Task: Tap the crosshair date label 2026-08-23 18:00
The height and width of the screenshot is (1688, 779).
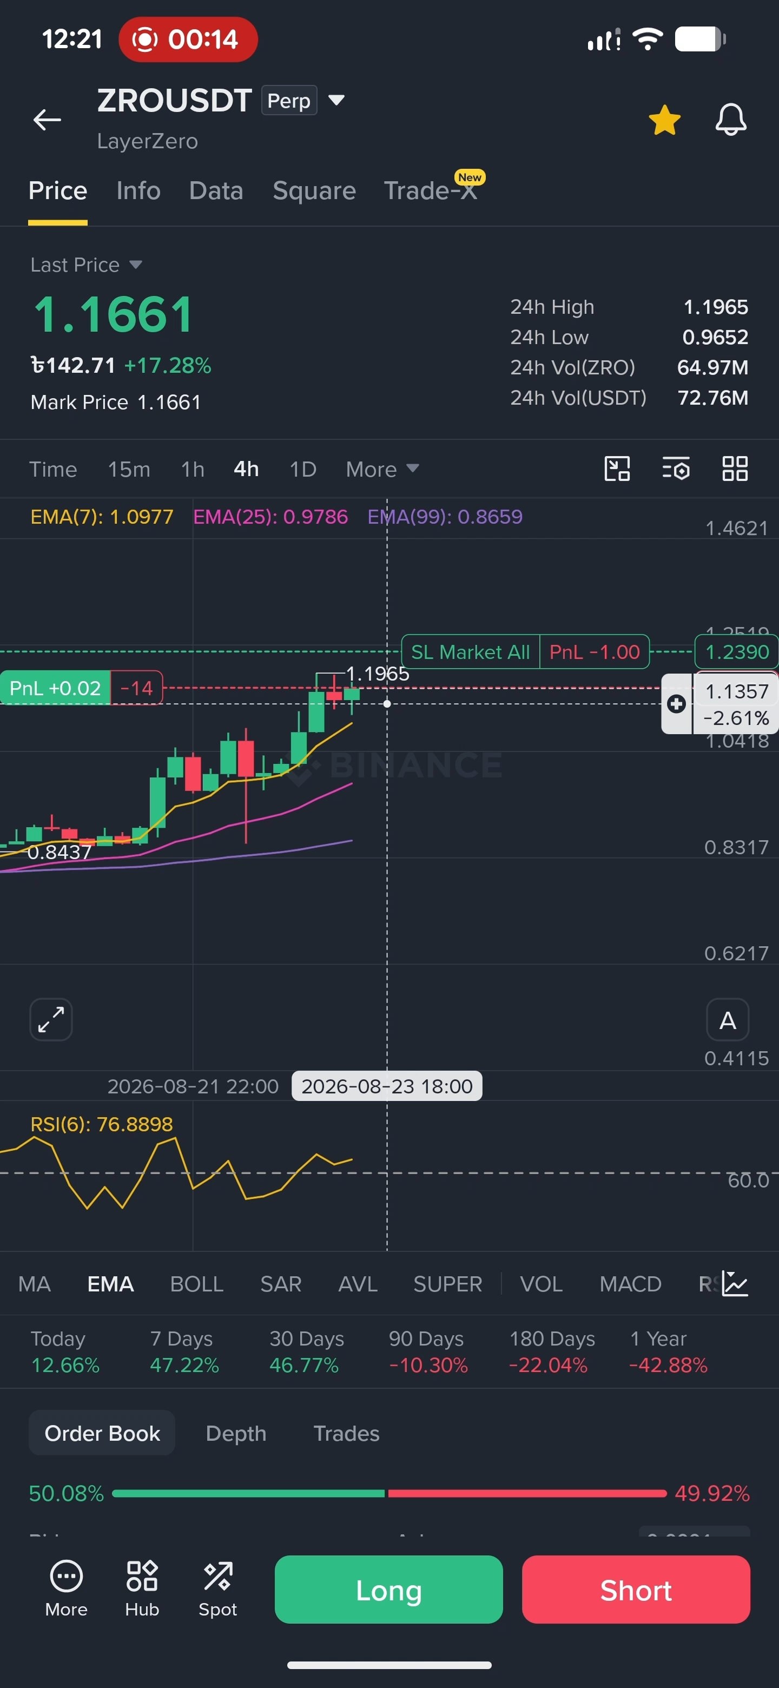Action: click(x=387, y=1086)
